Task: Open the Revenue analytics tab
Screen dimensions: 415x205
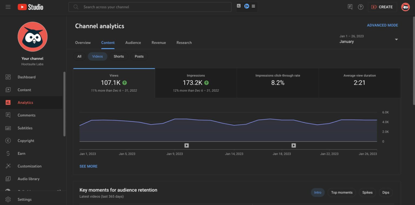Action: tap(159, 43)
